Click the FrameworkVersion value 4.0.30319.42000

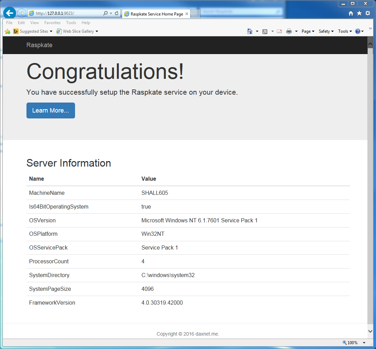pyautogui.click(x=162, y=303)
